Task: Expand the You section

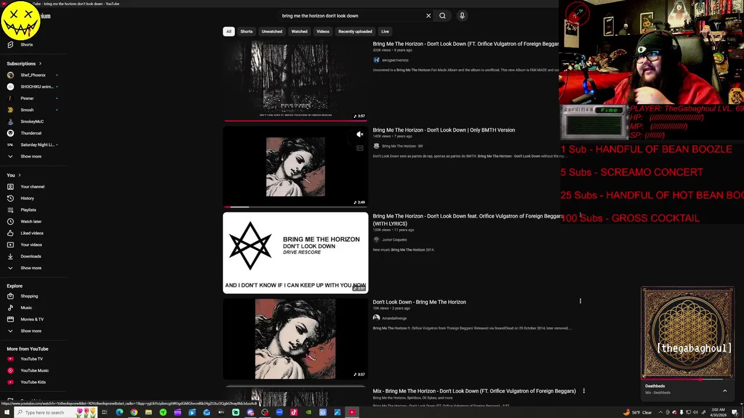Action: click(13, 175)
